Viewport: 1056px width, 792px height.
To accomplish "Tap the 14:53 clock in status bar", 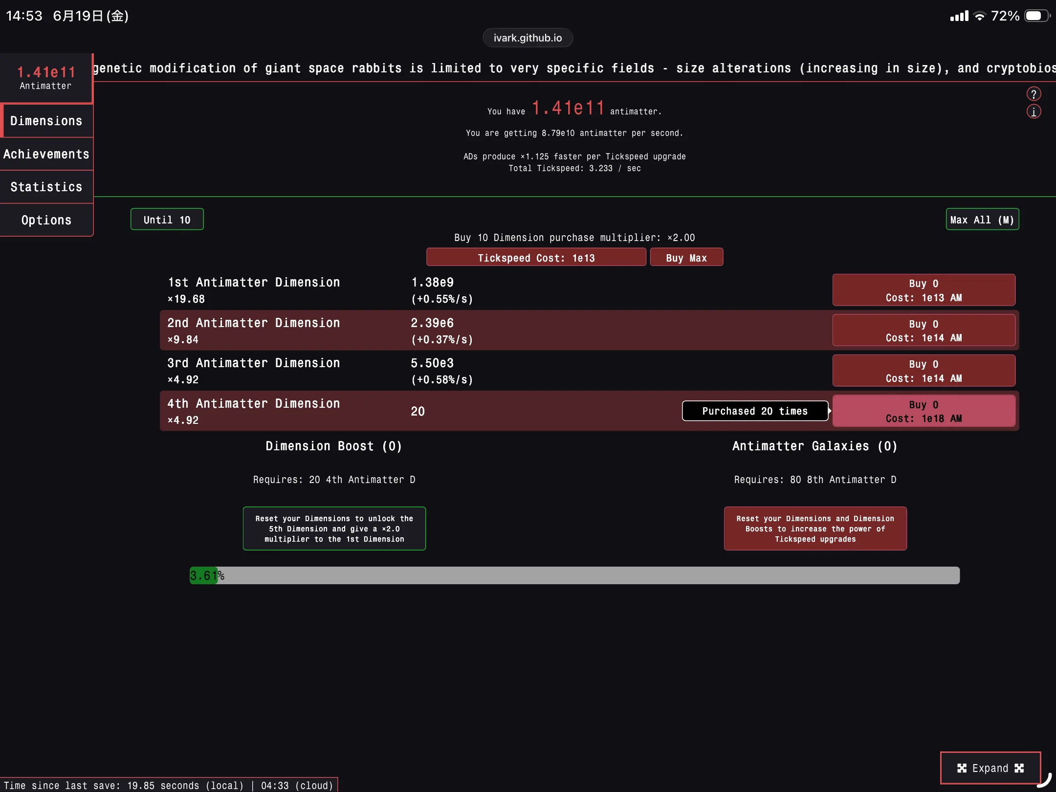I will point(24,16).
